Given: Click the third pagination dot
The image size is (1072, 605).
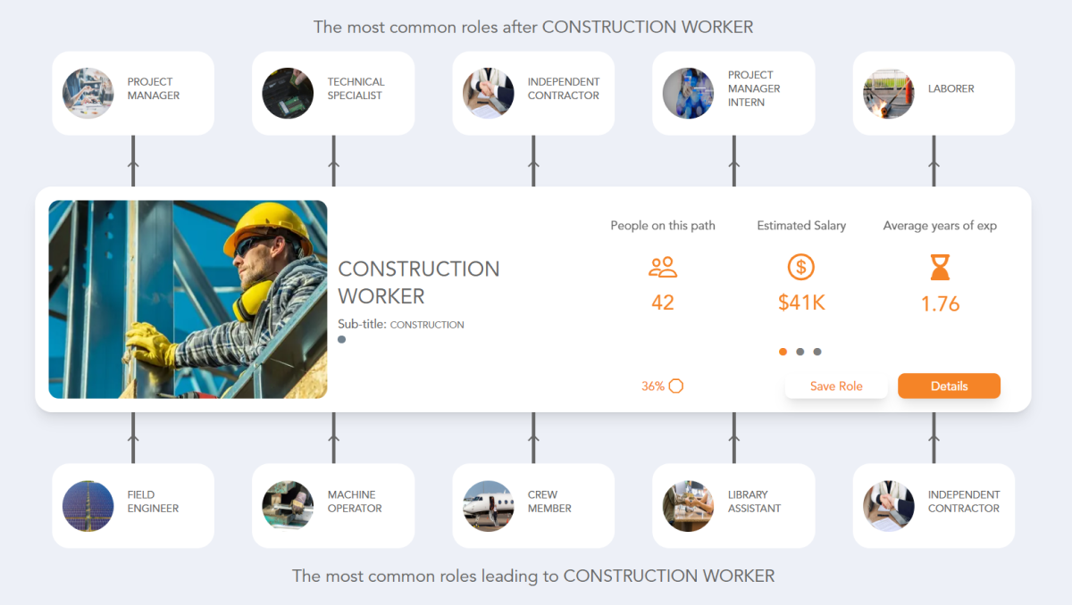Looking at the screenshot, I should tap(817, 352).
